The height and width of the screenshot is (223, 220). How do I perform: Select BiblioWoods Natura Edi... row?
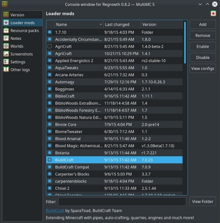tap(114, 117)
